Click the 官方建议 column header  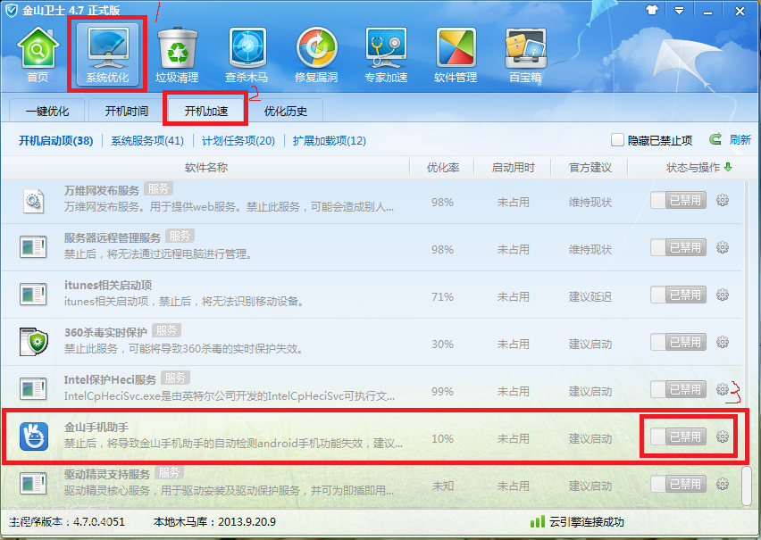pyautogui.click(x=590, y=168)
